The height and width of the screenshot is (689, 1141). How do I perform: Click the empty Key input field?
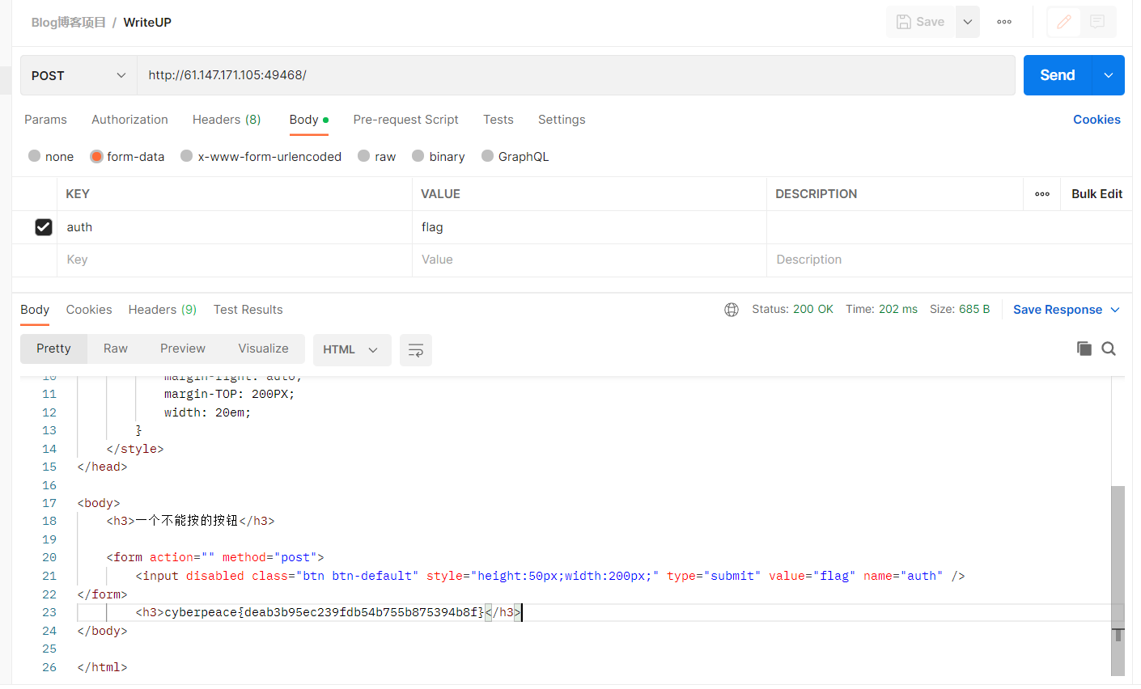pos(235,260)
